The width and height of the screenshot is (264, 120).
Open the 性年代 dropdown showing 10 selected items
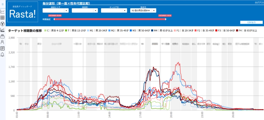[x=143, y=10]
